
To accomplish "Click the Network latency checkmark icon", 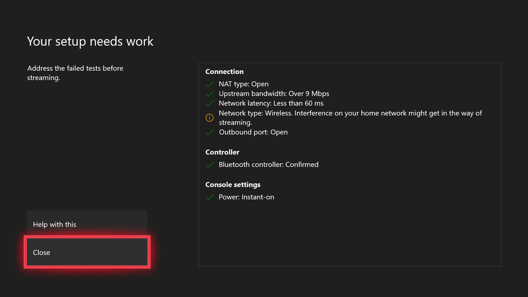I will (x=210, y=103).
